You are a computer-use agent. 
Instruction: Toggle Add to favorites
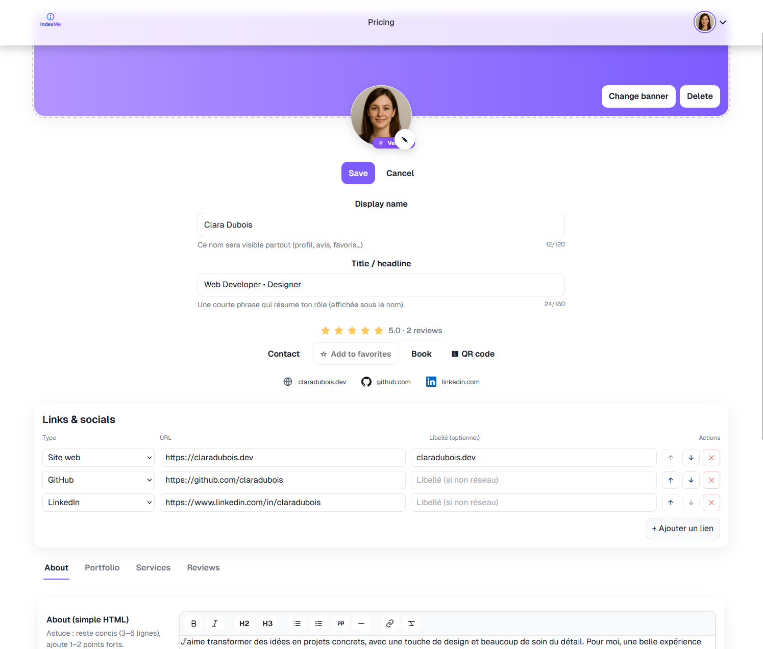coord(355,354)
